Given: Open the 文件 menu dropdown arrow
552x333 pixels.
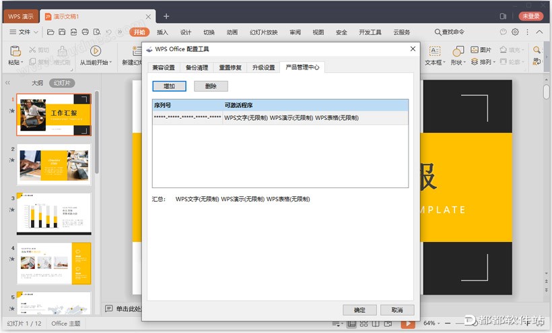Looking at the screenshot, I should (36, 32).
